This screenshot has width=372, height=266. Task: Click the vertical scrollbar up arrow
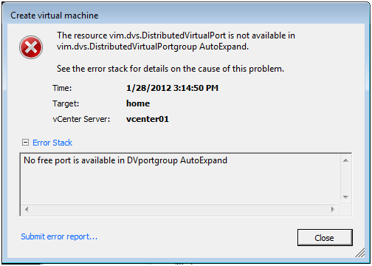coord(345,160)
